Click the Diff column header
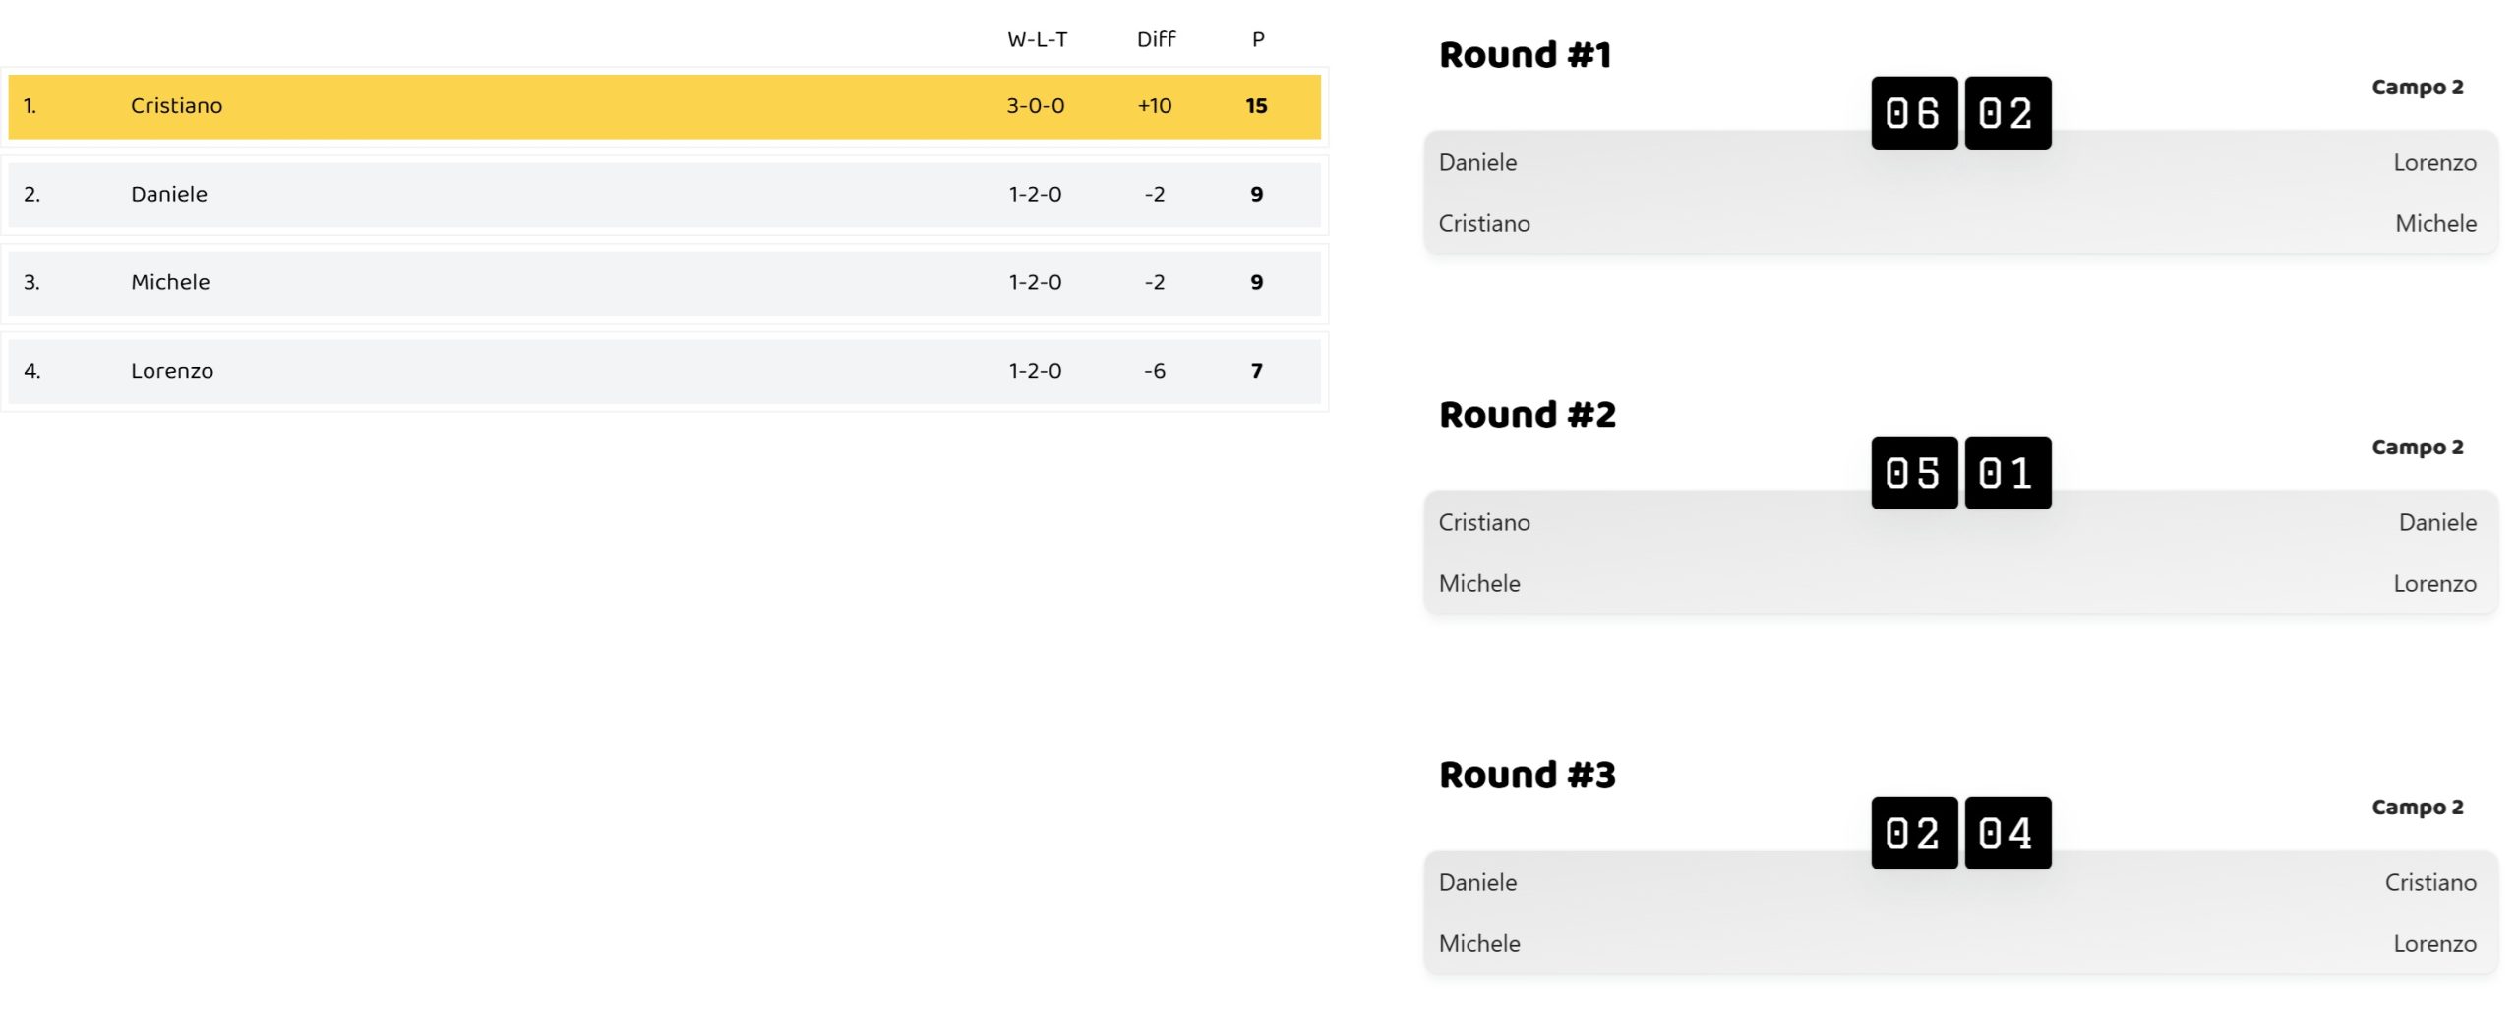 click(x=1156, y=39)
